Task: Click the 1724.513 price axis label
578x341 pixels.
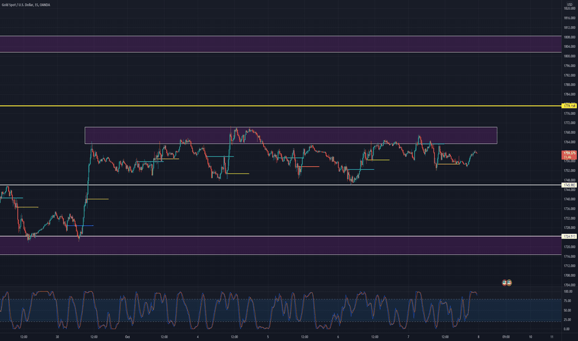Action: click(569, 236)
